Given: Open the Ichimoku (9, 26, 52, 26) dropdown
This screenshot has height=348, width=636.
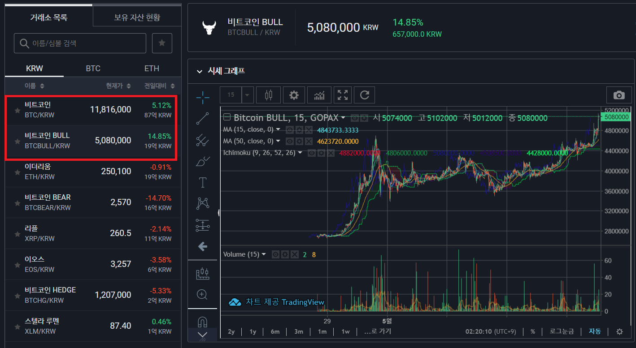Looking at the screenshot, I should pos(300,153).
